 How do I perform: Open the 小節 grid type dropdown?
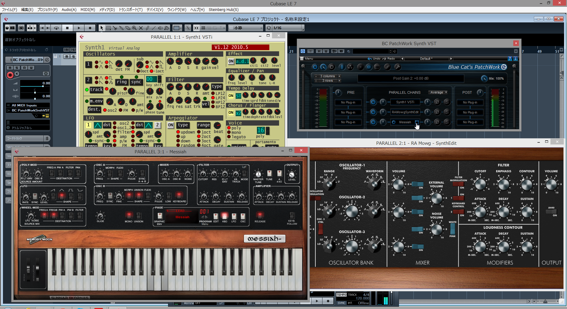coord(246,28)
